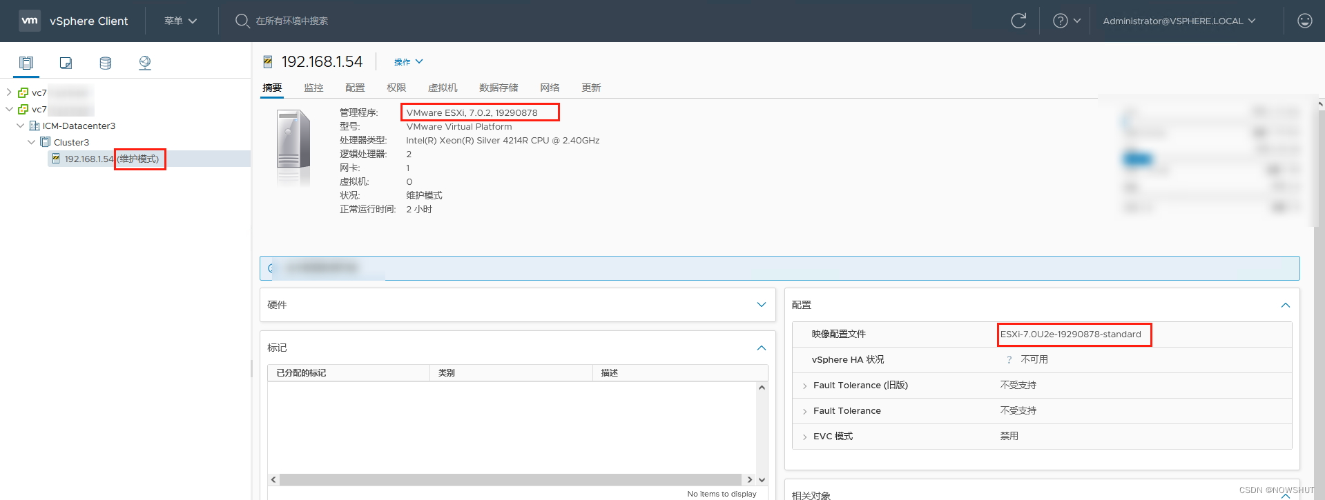Image resolution: width=1325 pixels, height=500 pixels.
Task: Click the 映像配置文件 label
Action: click(x=839, y=334)
